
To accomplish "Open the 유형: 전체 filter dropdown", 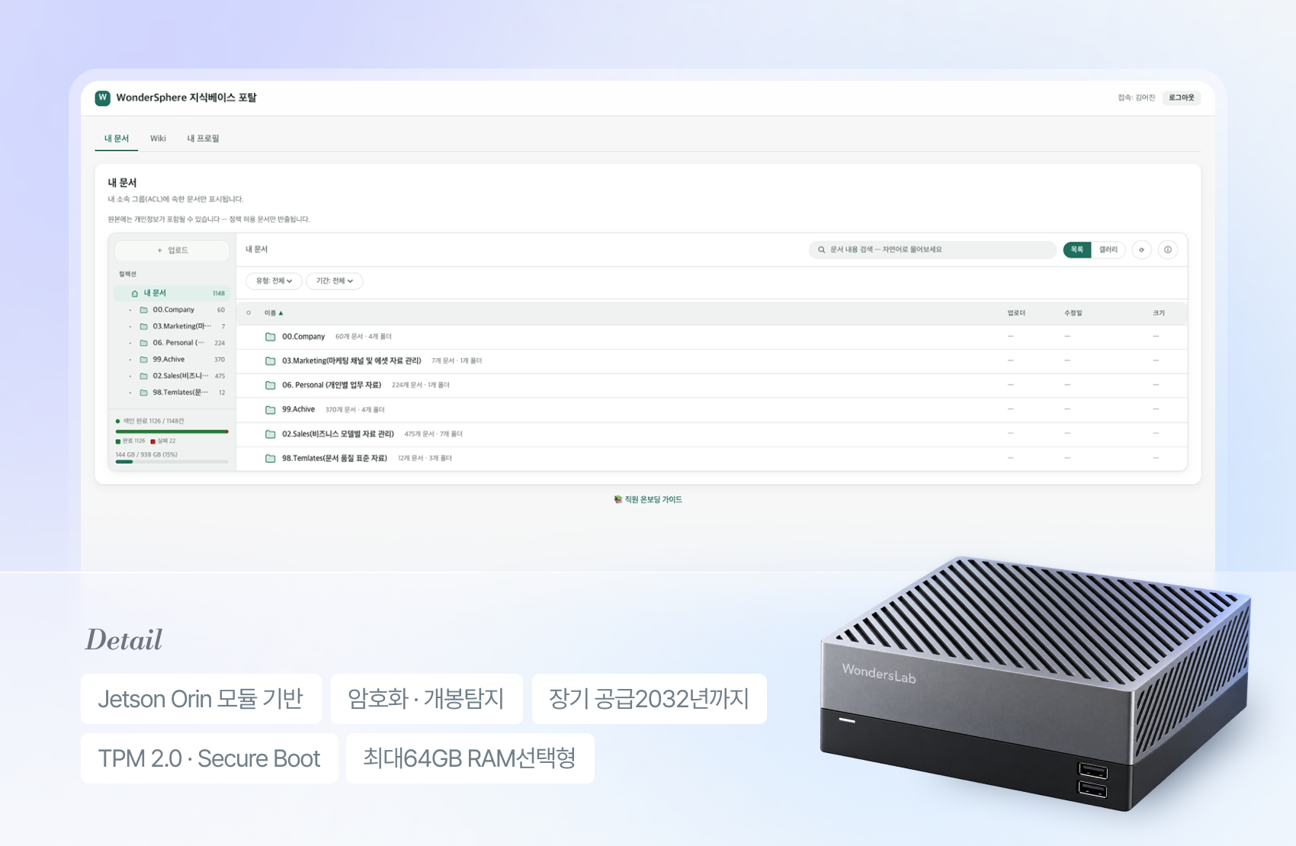I will (x=274, y=281).
